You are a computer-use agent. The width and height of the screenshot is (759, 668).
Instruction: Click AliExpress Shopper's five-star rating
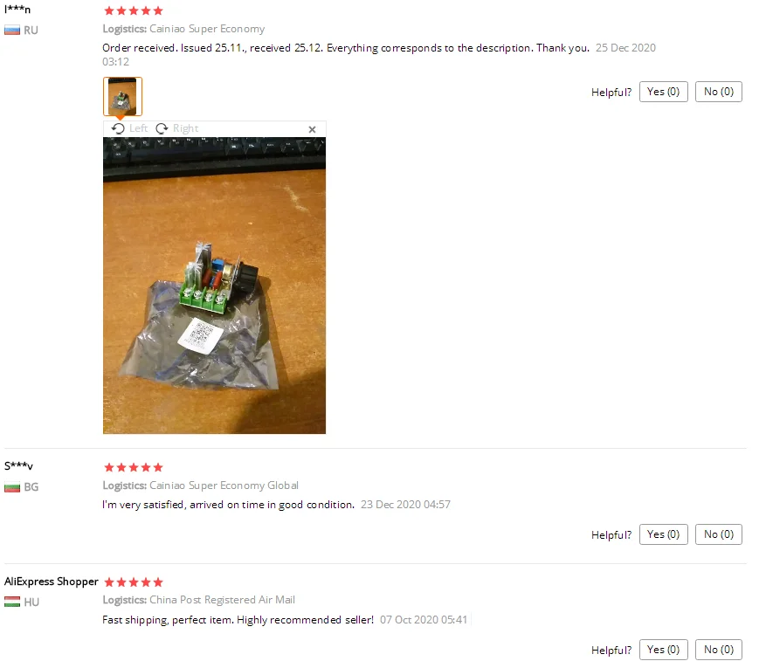134,582
